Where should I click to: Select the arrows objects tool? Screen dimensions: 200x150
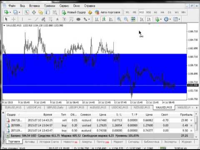click(x=85, y=19)
